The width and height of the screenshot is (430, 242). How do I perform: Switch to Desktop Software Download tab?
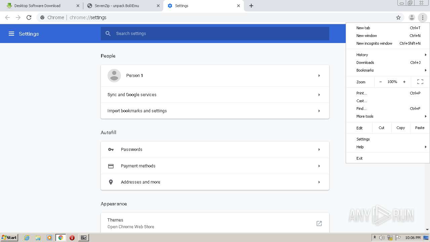43,6
